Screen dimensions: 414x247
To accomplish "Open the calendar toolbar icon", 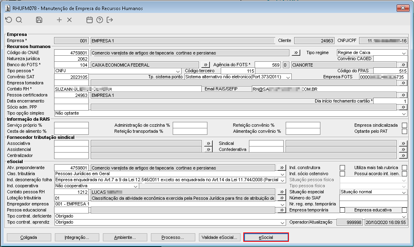I will pos(90,20).
